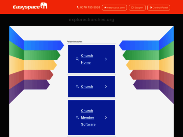Open the Church Home search link
This screenshot has height=137, width=183.
click(x=87, y=59)
